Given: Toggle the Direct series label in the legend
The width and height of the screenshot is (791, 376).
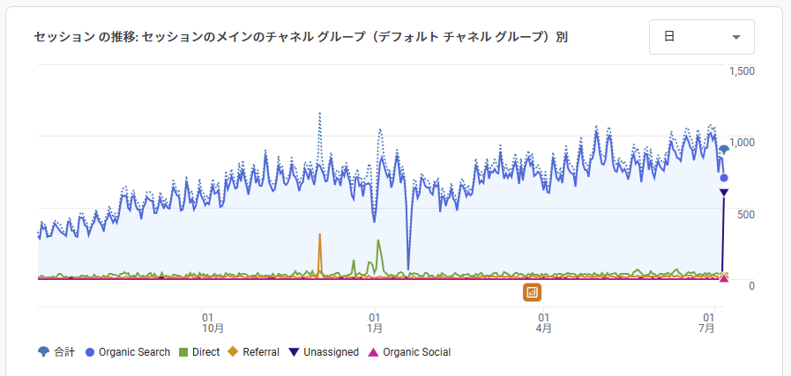Looking at the screenshot, I should [205, 352].
